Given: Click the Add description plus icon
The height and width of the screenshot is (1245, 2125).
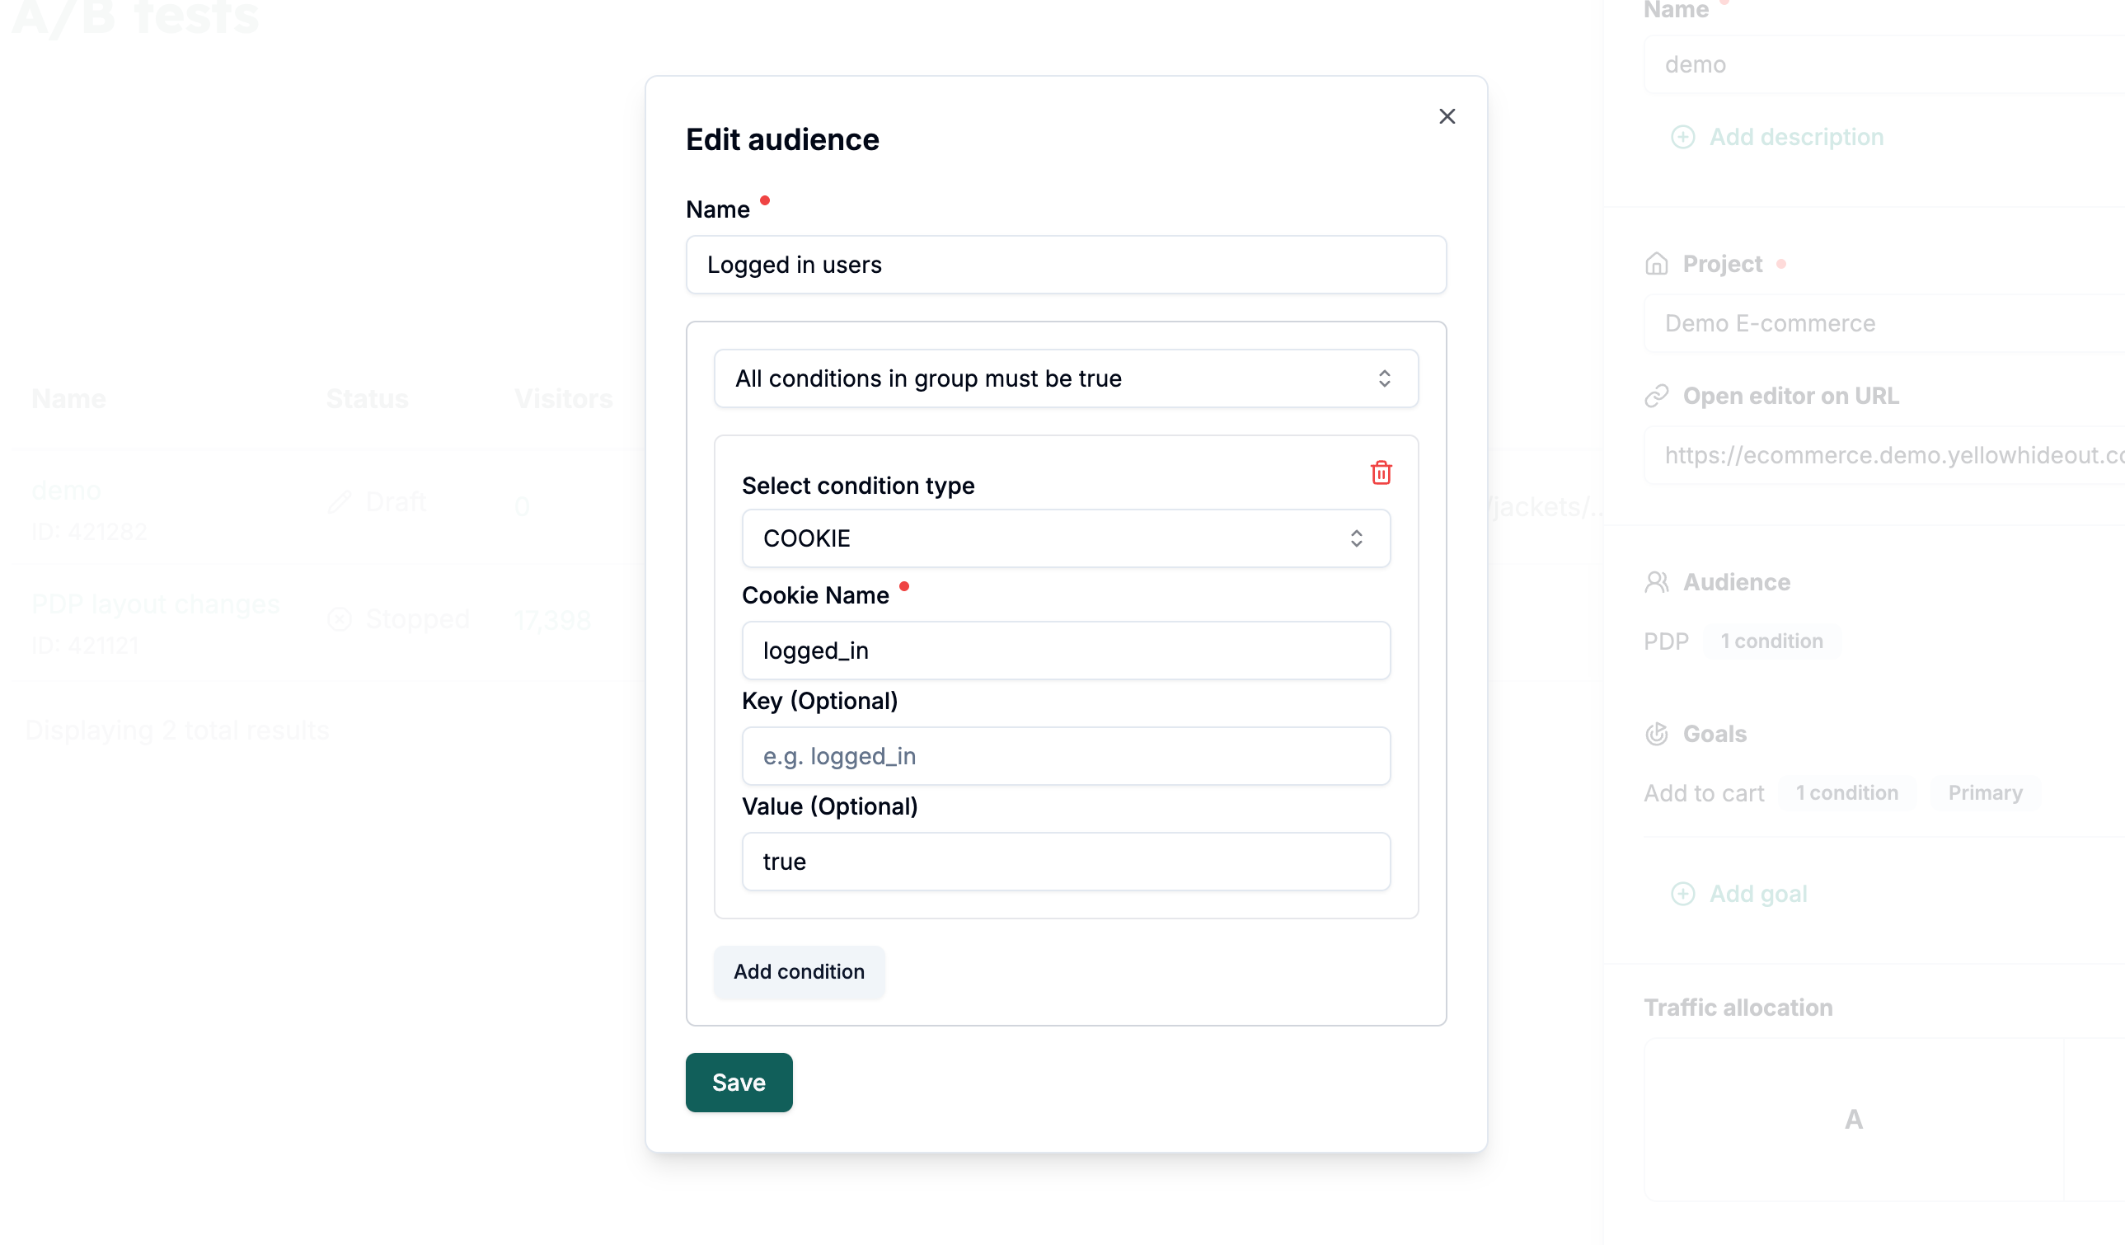Looking at the screenshot, I should pyautogui.click(x=1682, y=137).
